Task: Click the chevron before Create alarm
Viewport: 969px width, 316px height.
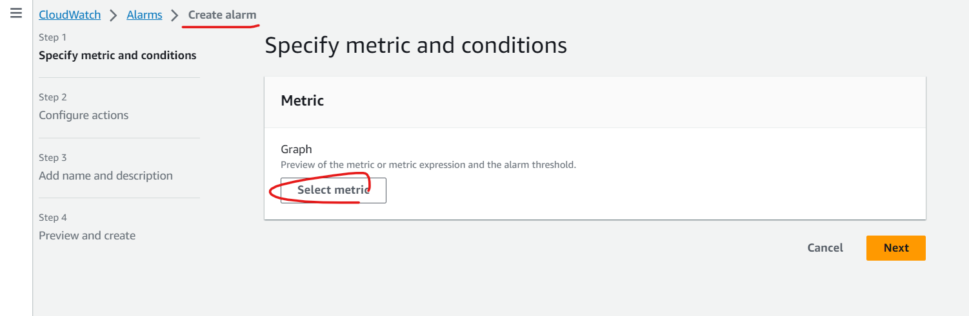Action: pos(175,15)
